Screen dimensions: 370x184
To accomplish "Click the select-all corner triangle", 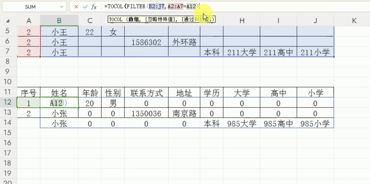I will pos(8,21).
